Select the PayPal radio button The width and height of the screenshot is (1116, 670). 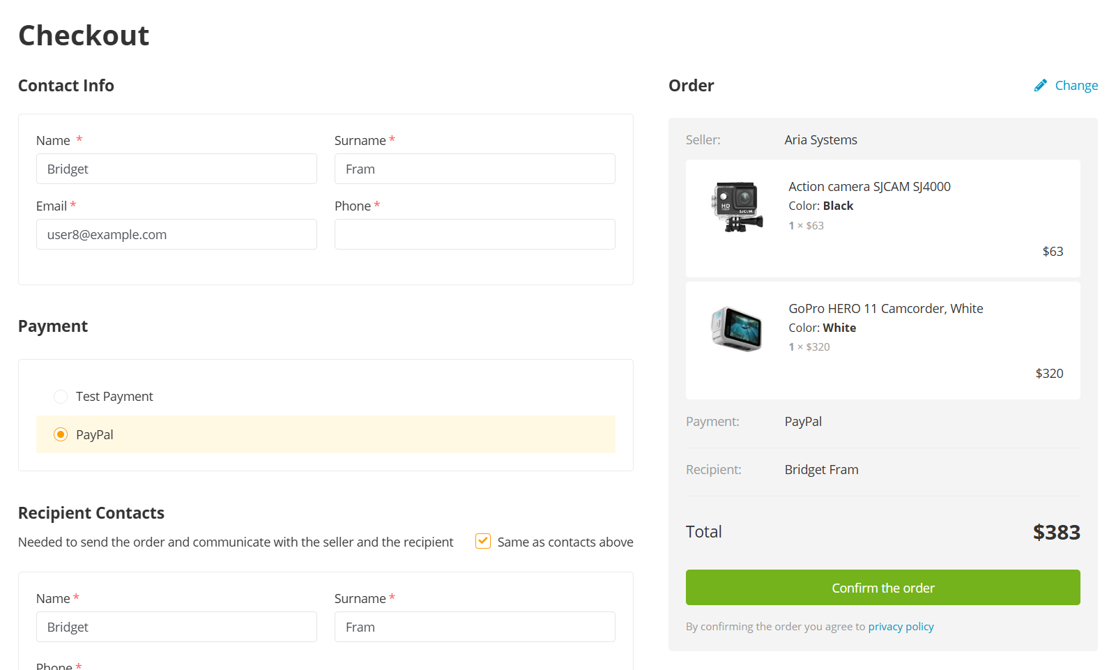pos(61,434)
